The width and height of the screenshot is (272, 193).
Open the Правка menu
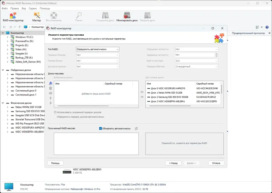tap(15, 8)
